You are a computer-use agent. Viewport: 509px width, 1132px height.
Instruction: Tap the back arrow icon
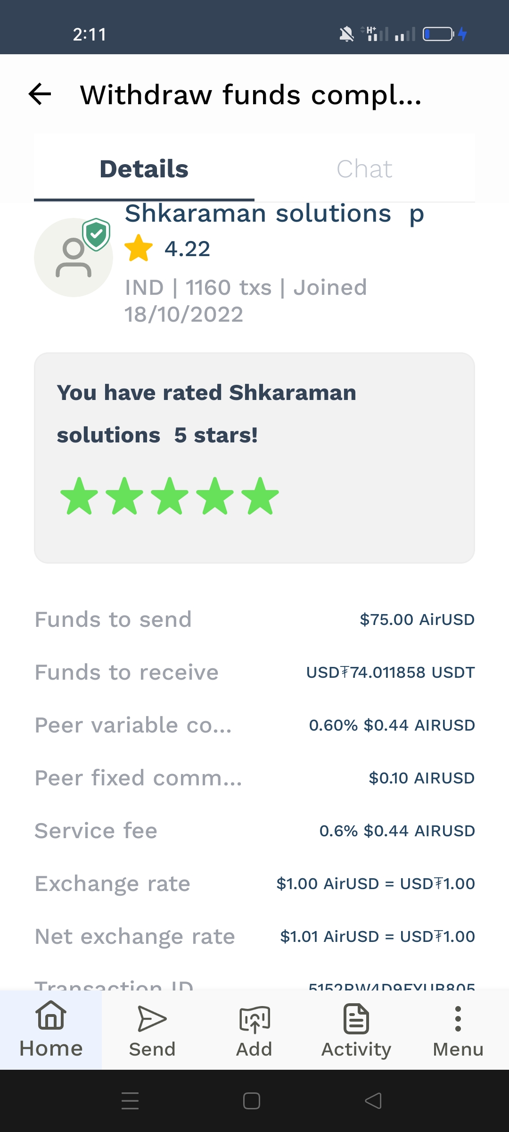coord(40,94)
